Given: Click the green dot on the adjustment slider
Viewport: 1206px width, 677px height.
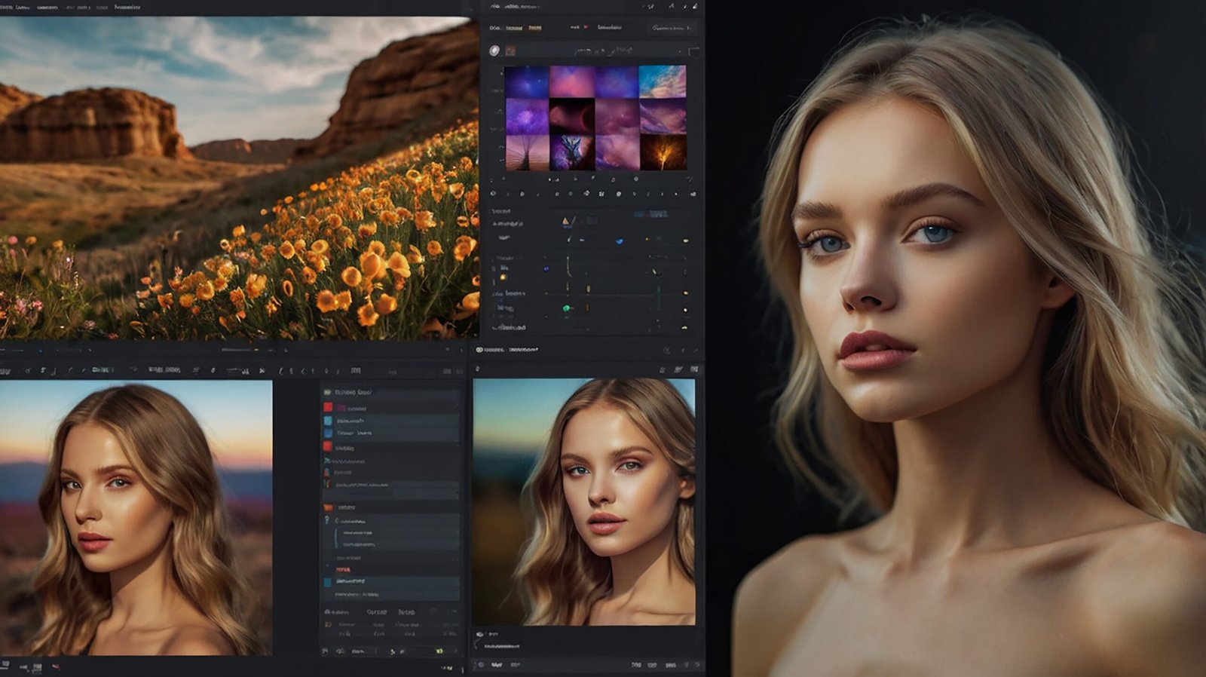Looking at the screenshot, I should [567, 308].
